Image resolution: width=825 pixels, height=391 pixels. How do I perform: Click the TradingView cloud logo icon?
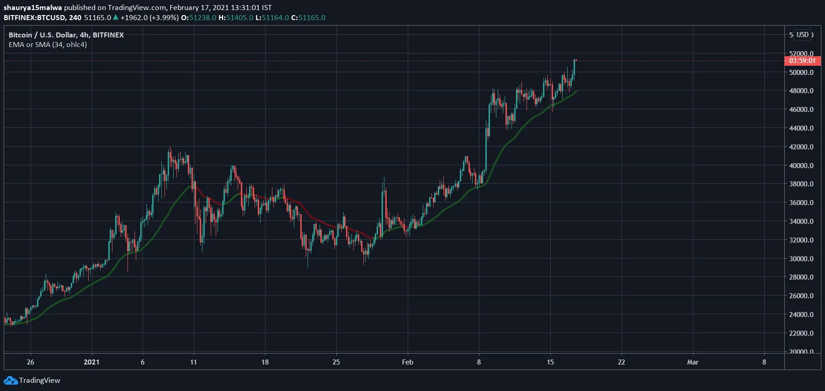(11, 380)
